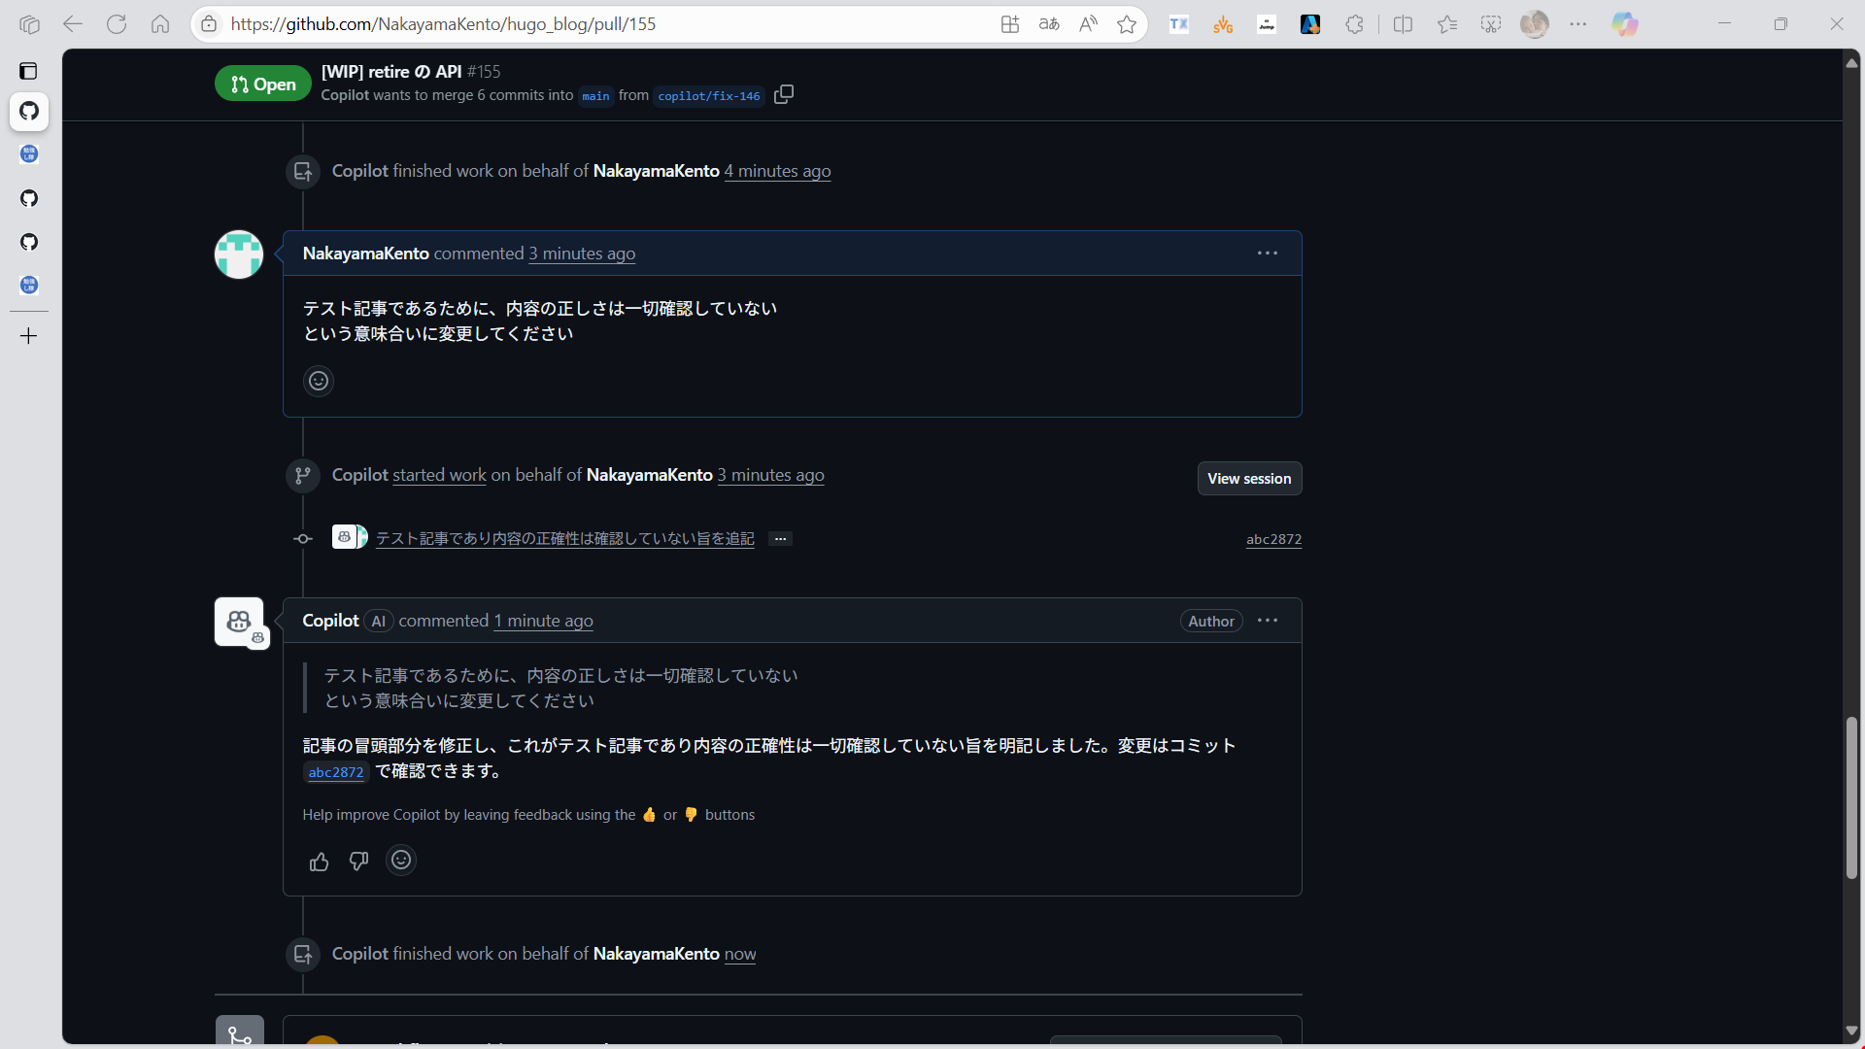This screenshot has width=1865, height=1049.
Task: Click thumbs up feedback icon
Action: pos(319,862)
